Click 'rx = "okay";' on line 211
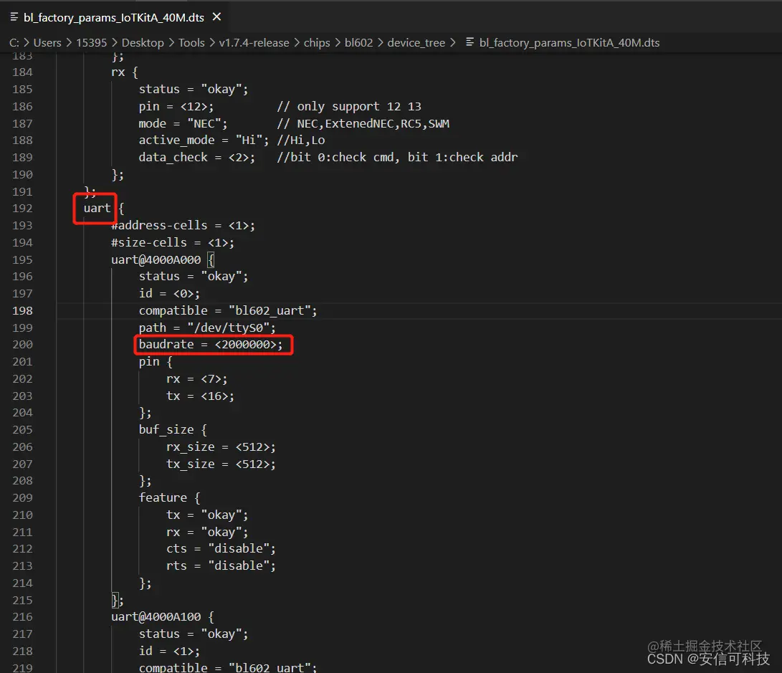Viewport: 782px width, 673px height. click(x=207, y=533)
